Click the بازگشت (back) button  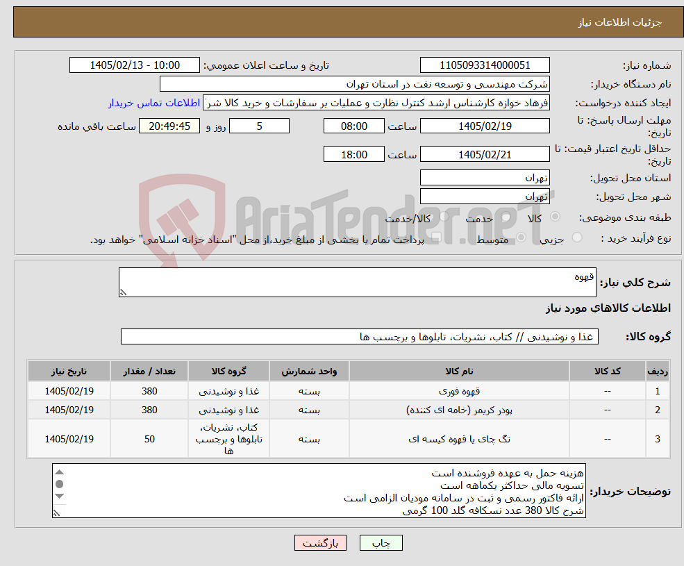(320, 543)
